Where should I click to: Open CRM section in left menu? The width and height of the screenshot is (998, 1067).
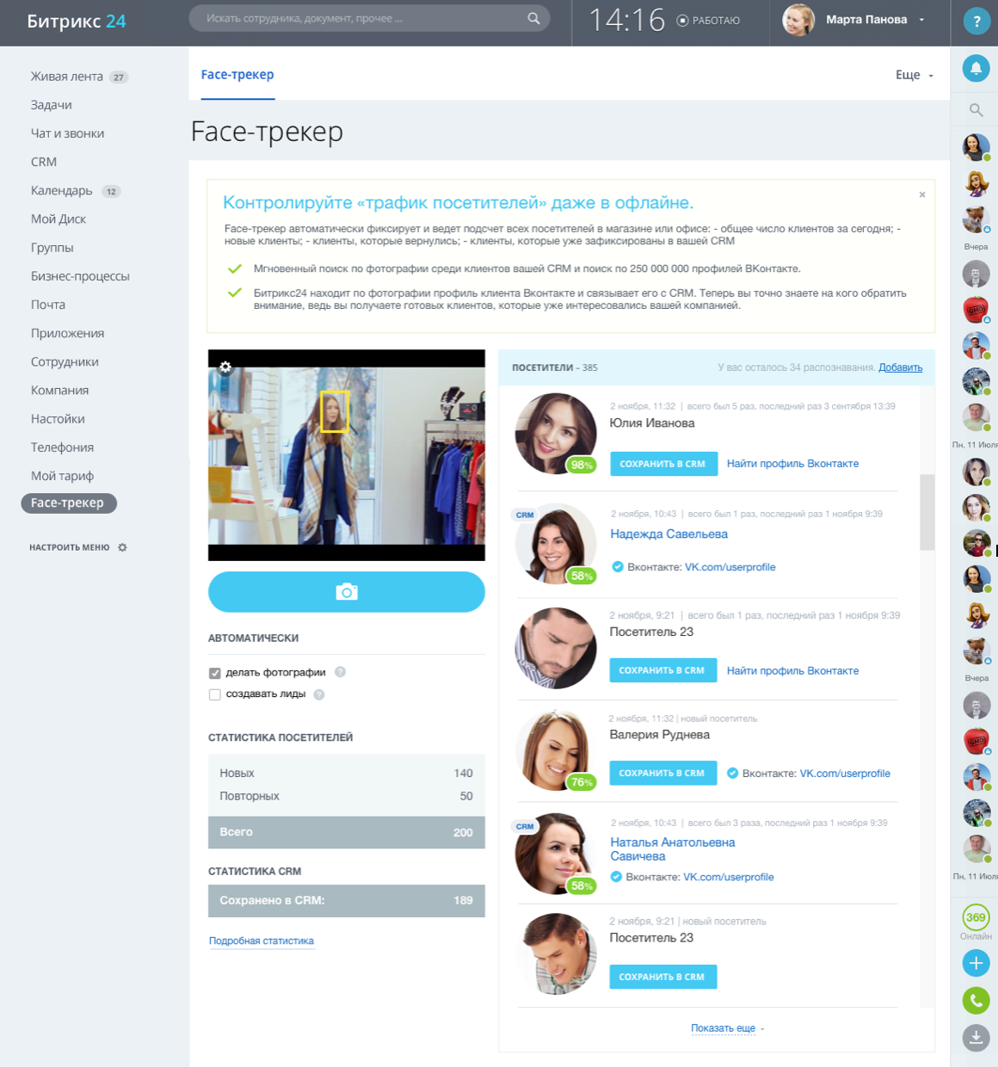(44, 162)
